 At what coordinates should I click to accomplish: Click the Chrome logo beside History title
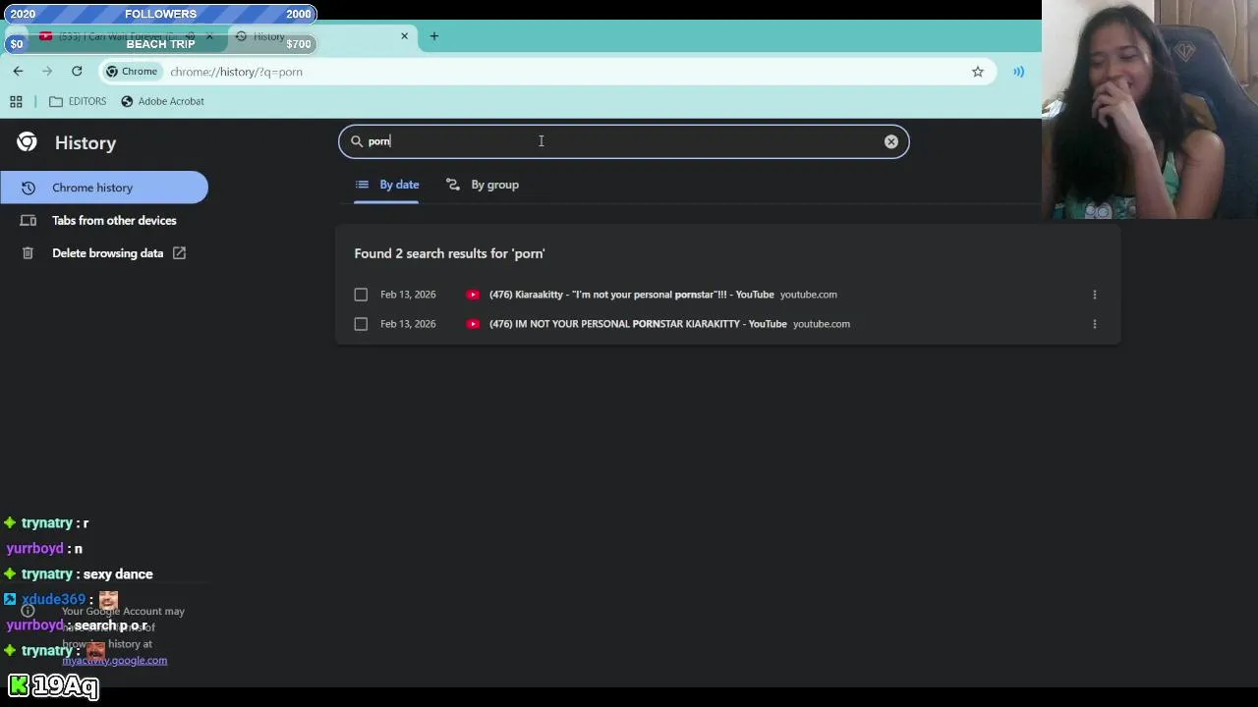pyautogui.click(x=27, y=142)
